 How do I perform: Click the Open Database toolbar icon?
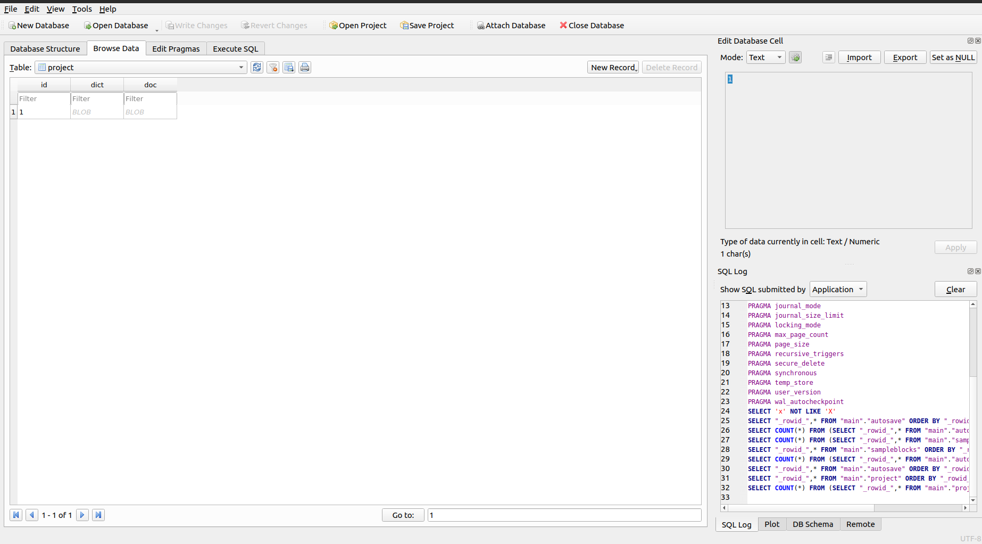pyautogui.click(x=88, y=26)
